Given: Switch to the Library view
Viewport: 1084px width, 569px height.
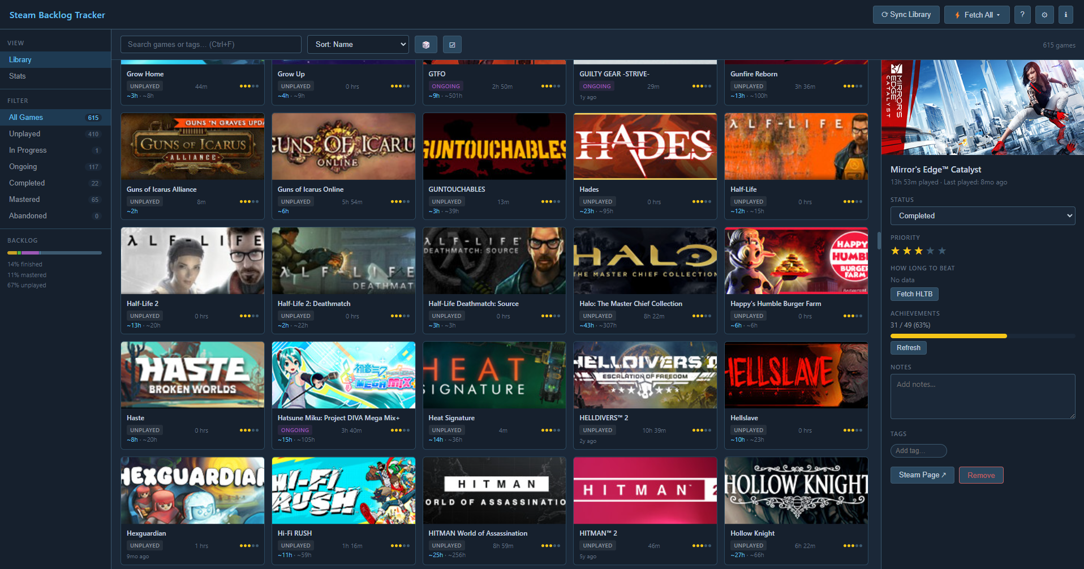Looking at the screenshot, I should pyautogui.click(x=55, y=59).
